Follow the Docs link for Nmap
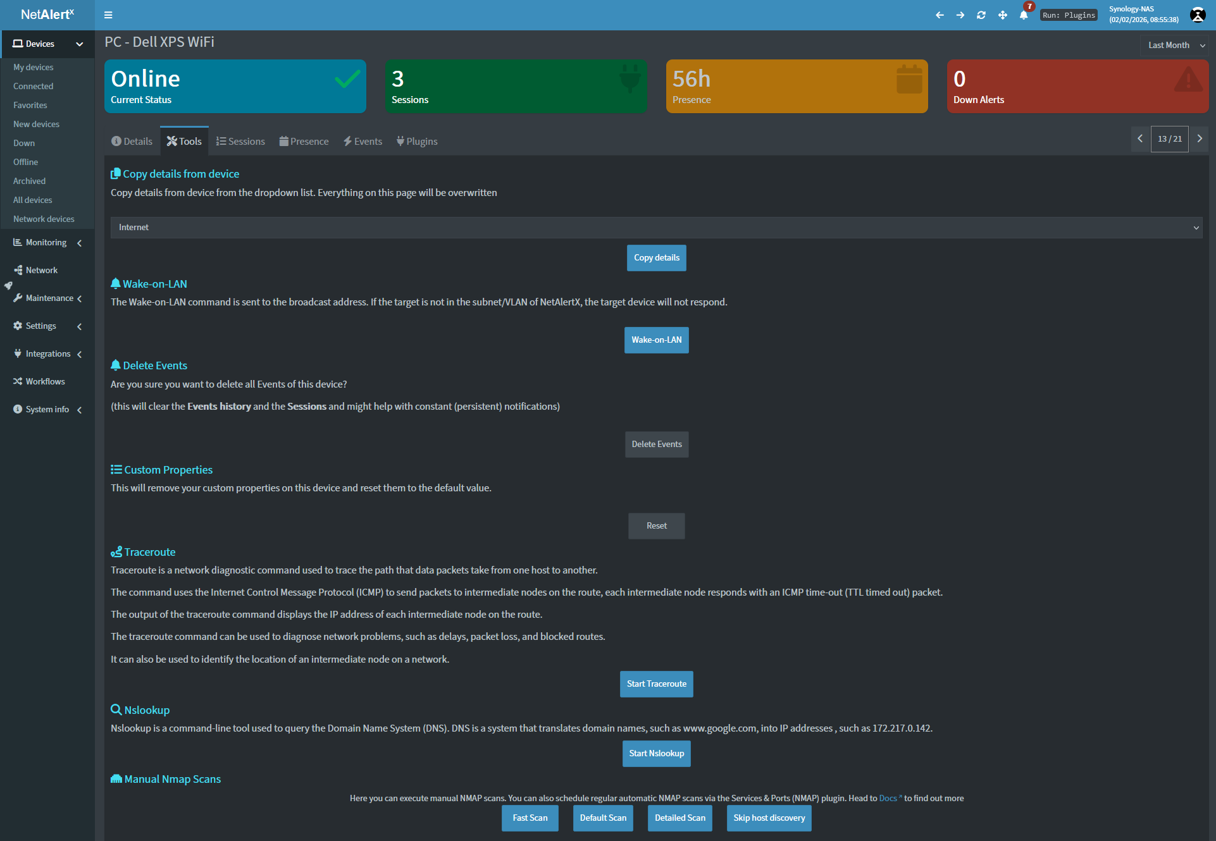The height and width of the screenshot is (841, 1216). (x=888, y=798)
